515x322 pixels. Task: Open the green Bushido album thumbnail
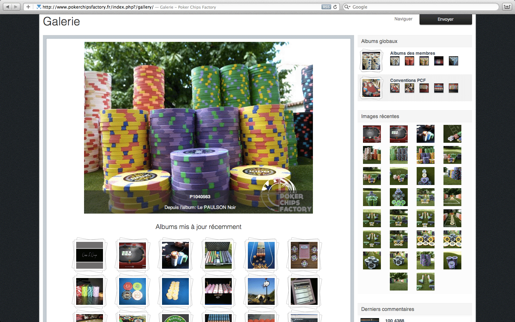tap(175, 318)
